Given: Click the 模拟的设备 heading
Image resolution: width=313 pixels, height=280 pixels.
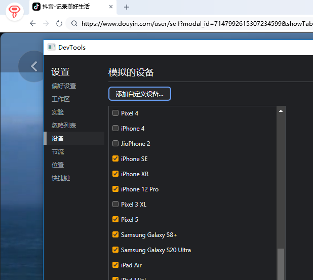Looking at the screenshot, I should [x=131, y=72].
